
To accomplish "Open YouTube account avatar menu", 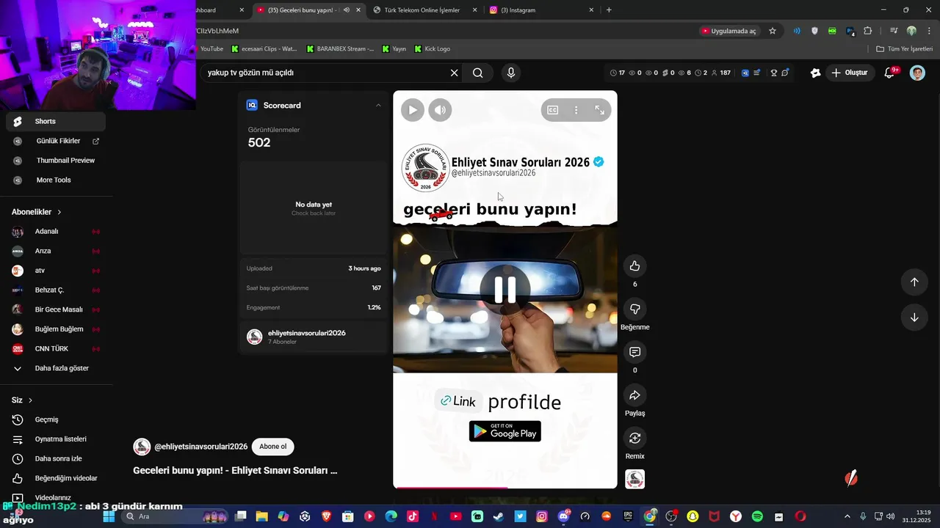I will click(917, 73).
